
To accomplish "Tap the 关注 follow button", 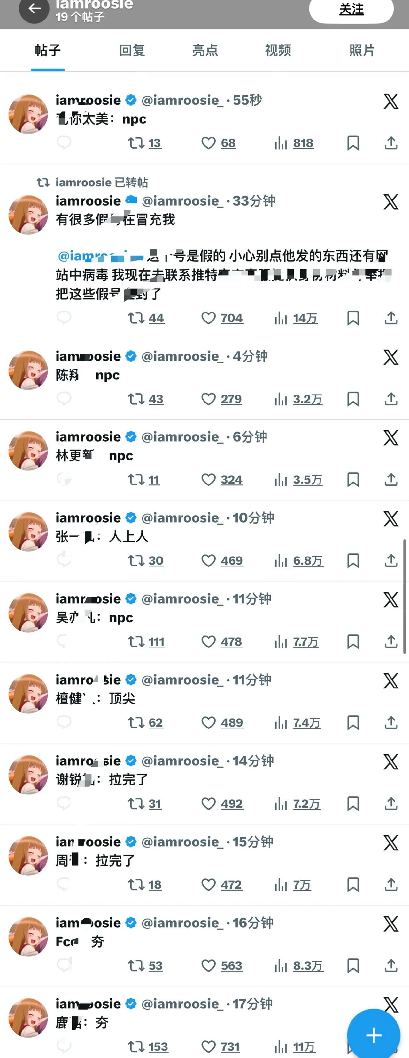I will pyautogui.click(x=351, y=10).
